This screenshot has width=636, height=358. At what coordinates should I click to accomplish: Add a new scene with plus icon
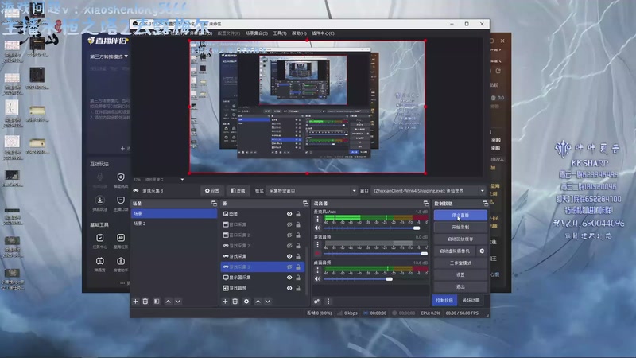tap(135, 302)
